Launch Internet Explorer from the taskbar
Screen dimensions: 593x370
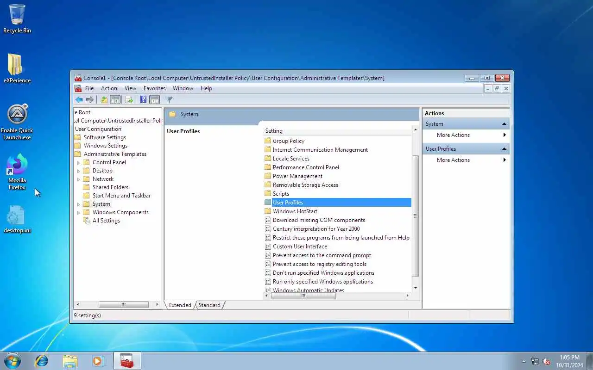[x=42, y=361]
